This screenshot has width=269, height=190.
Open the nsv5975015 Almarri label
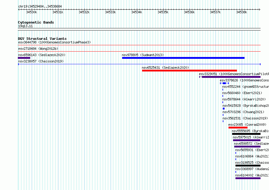251,137
